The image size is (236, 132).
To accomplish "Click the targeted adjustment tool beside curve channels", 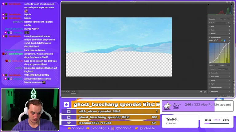I will pyautogui.click(x=229, y=40).
